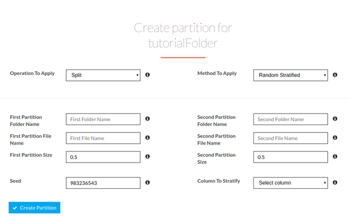
Task: Click info icon next to Second File Name
Action: click(335, 137)
